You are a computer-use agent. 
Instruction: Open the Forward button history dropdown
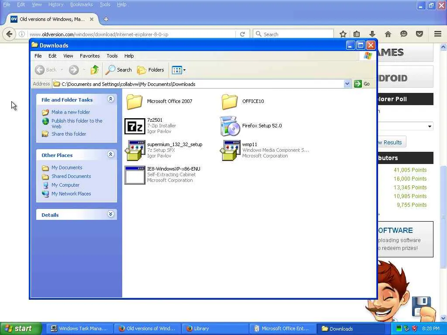(84, 70)
